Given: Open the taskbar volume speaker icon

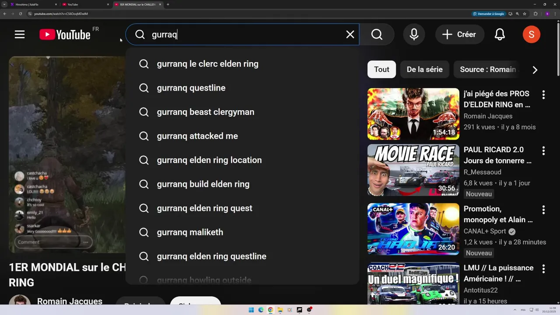Looking at the screenshot, I should tap(537, 310).
